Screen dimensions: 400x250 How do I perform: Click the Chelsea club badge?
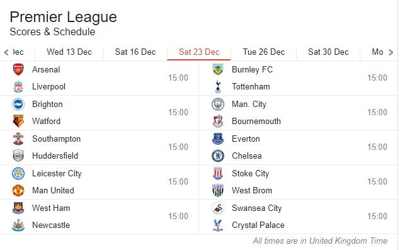click(x=218, y=156)
